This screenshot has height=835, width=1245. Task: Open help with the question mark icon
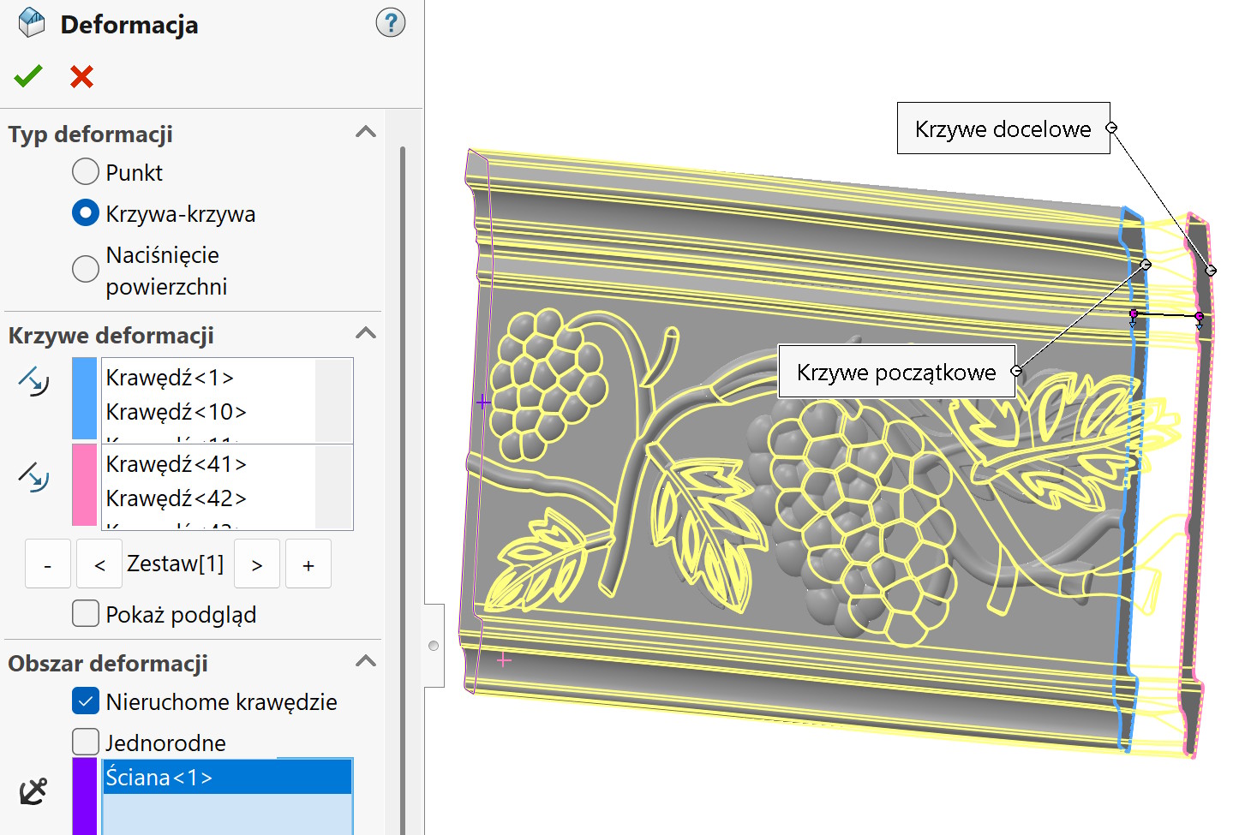pyautogui.click(x=390, y=23)
